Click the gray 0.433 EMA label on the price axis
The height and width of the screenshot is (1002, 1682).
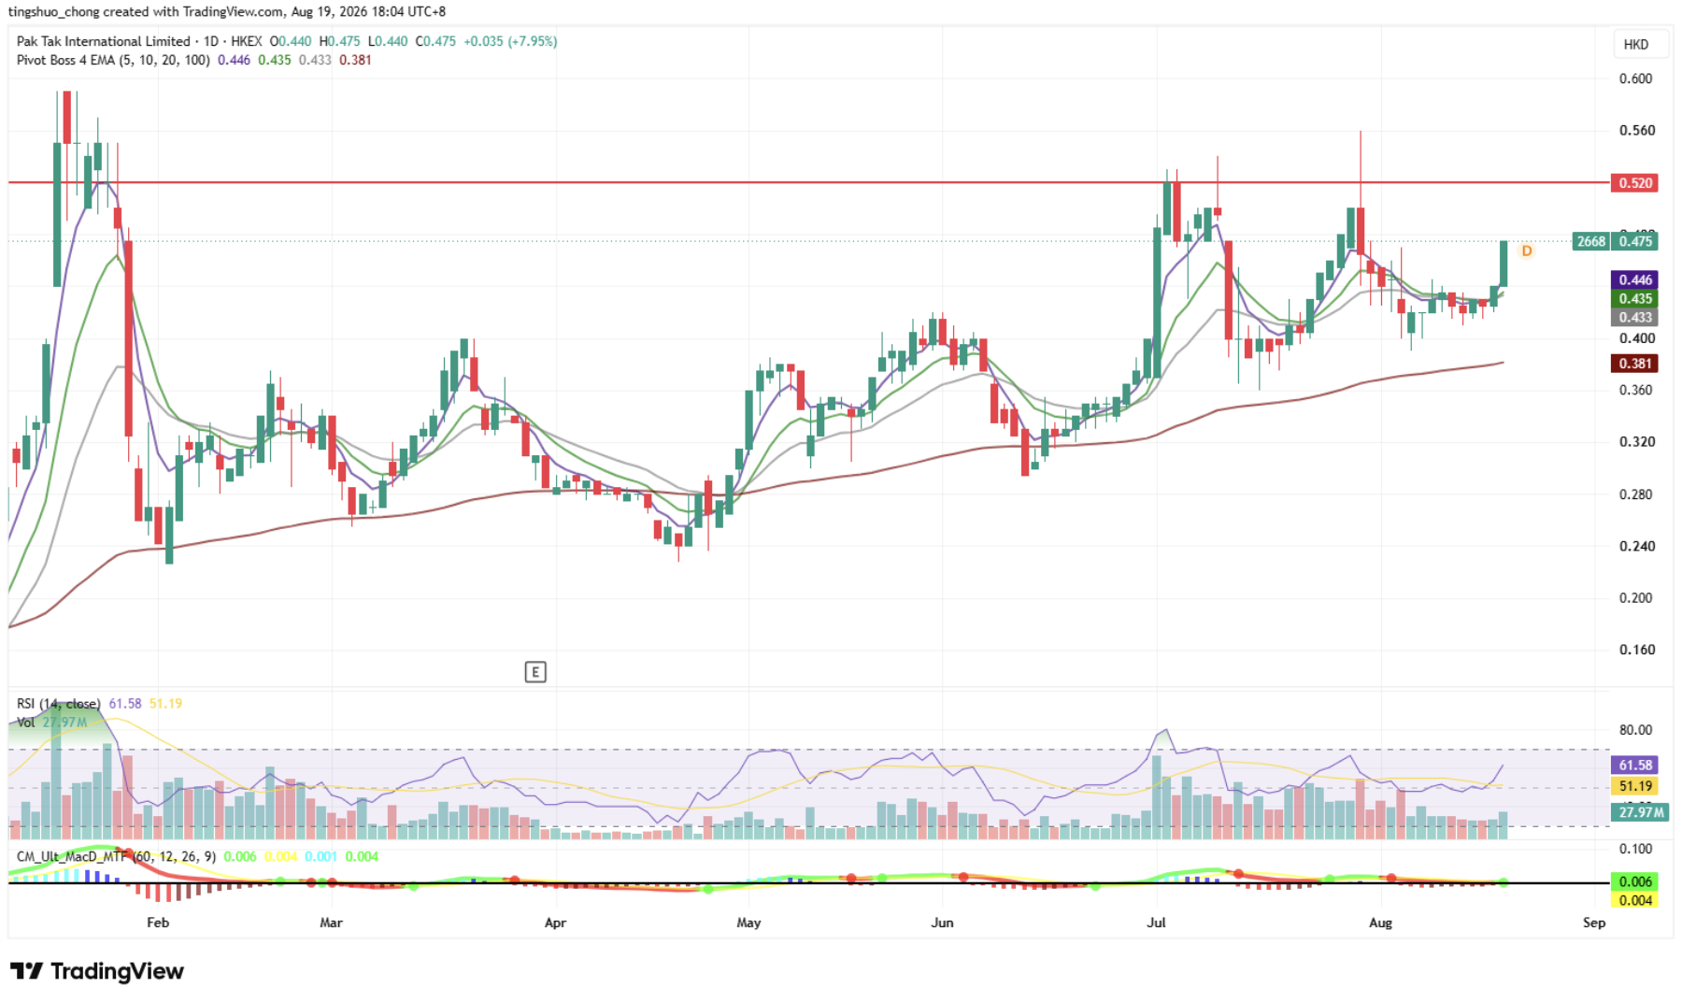1635,317
